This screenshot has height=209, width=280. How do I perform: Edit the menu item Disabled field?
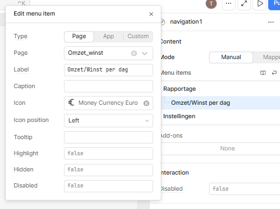(x=109, y=186)
